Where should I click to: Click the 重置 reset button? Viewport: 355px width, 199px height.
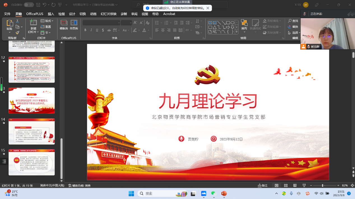point(46,27)
